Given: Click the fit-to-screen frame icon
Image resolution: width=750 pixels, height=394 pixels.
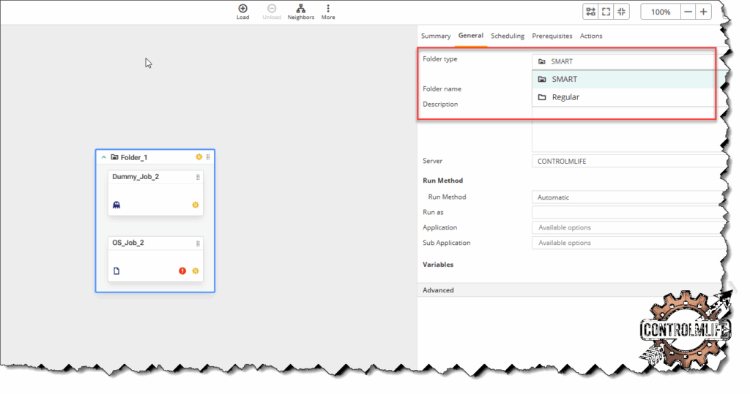Looking at the screenshot, I should tap(606, 12).
